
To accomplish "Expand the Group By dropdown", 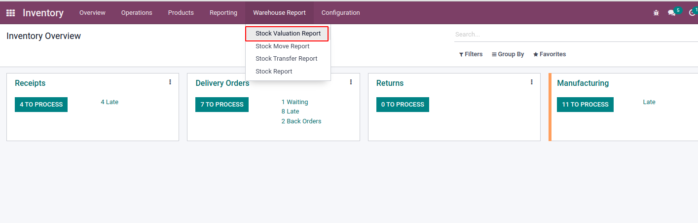I will click(x=508, y=54).
